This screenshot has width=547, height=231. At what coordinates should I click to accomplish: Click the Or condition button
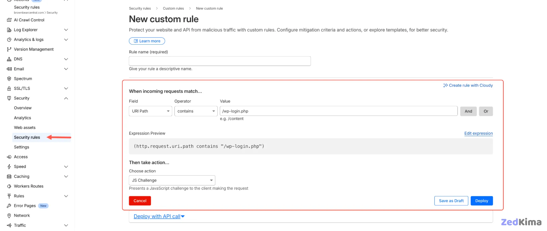486,111
